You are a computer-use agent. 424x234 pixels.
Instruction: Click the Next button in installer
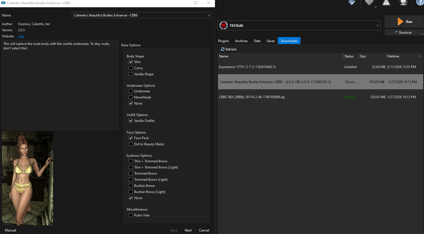click(188, 230)
